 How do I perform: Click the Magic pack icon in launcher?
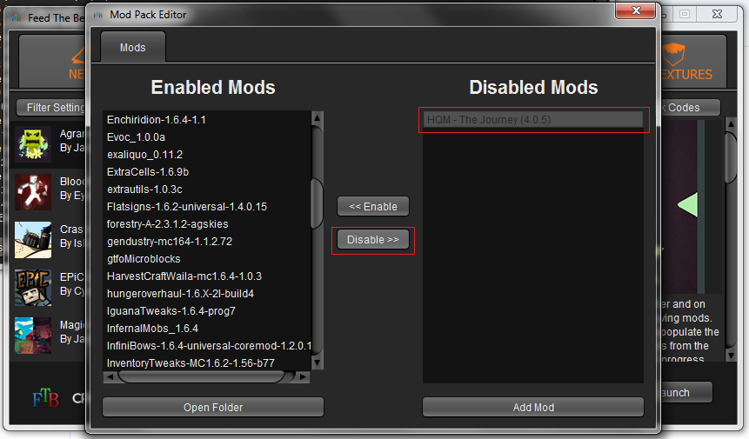[32, 336]
